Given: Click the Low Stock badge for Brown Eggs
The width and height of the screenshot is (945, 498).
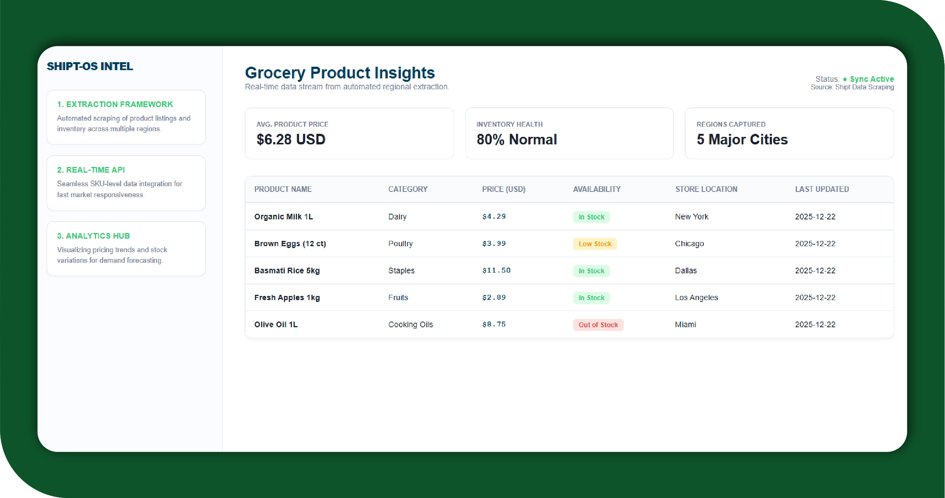Looking at the screenshot, I should 595,244.
